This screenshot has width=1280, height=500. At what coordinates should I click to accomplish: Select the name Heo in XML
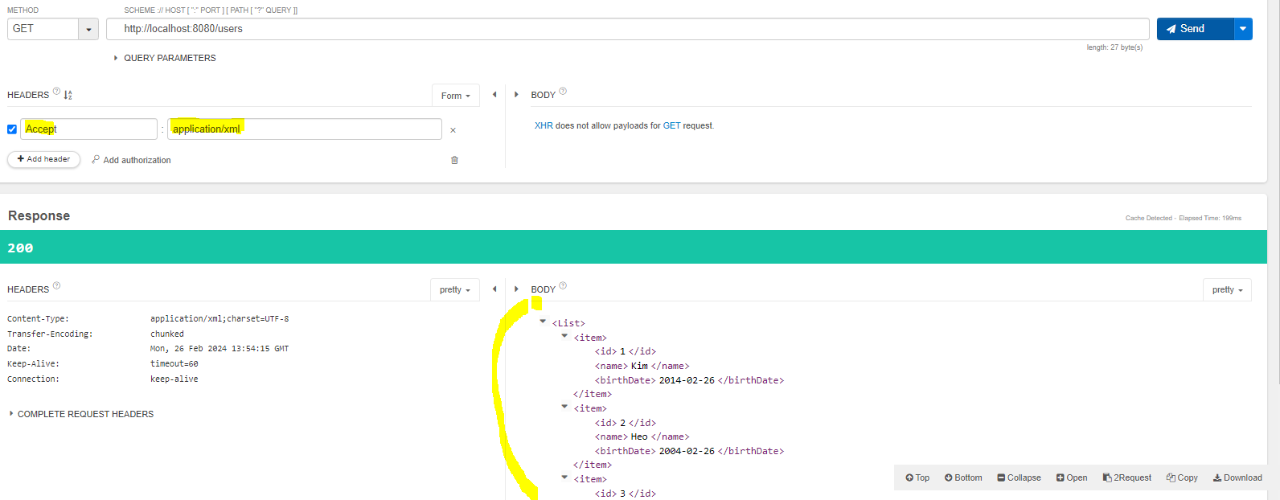(639, 436)
